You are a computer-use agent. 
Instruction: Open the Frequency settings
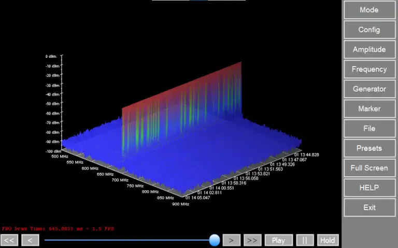pos(369,69)
